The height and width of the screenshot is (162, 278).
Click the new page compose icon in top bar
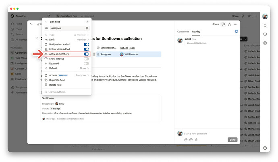point(49,16)
